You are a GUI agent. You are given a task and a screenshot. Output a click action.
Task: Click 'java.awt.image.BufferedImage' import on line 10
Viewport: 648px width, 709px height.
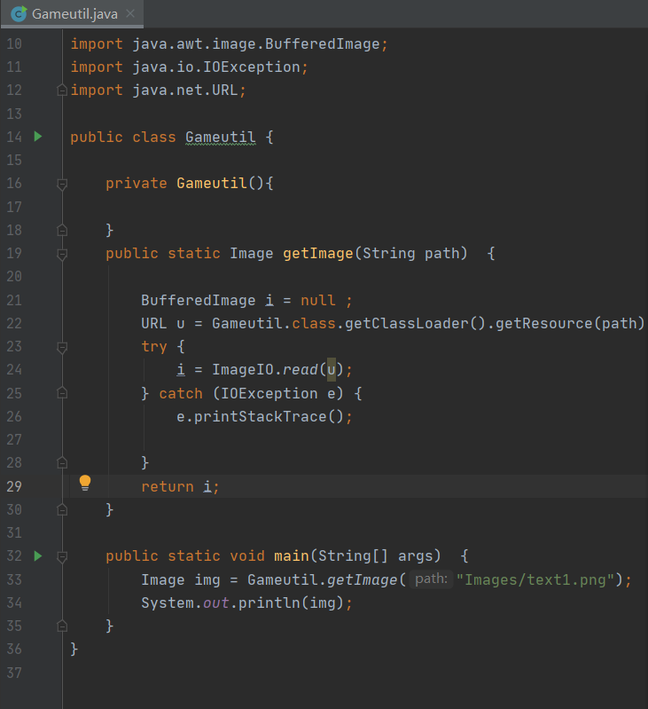tap(255, 43)
